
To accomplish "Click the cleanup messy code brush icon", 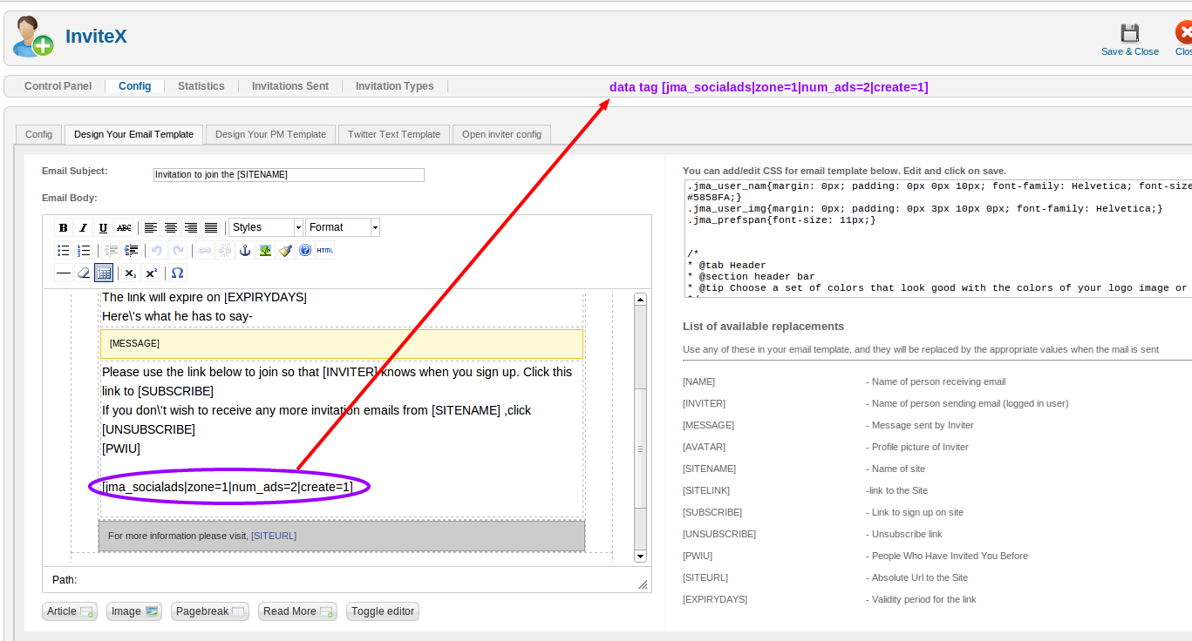I will (285, 251).
